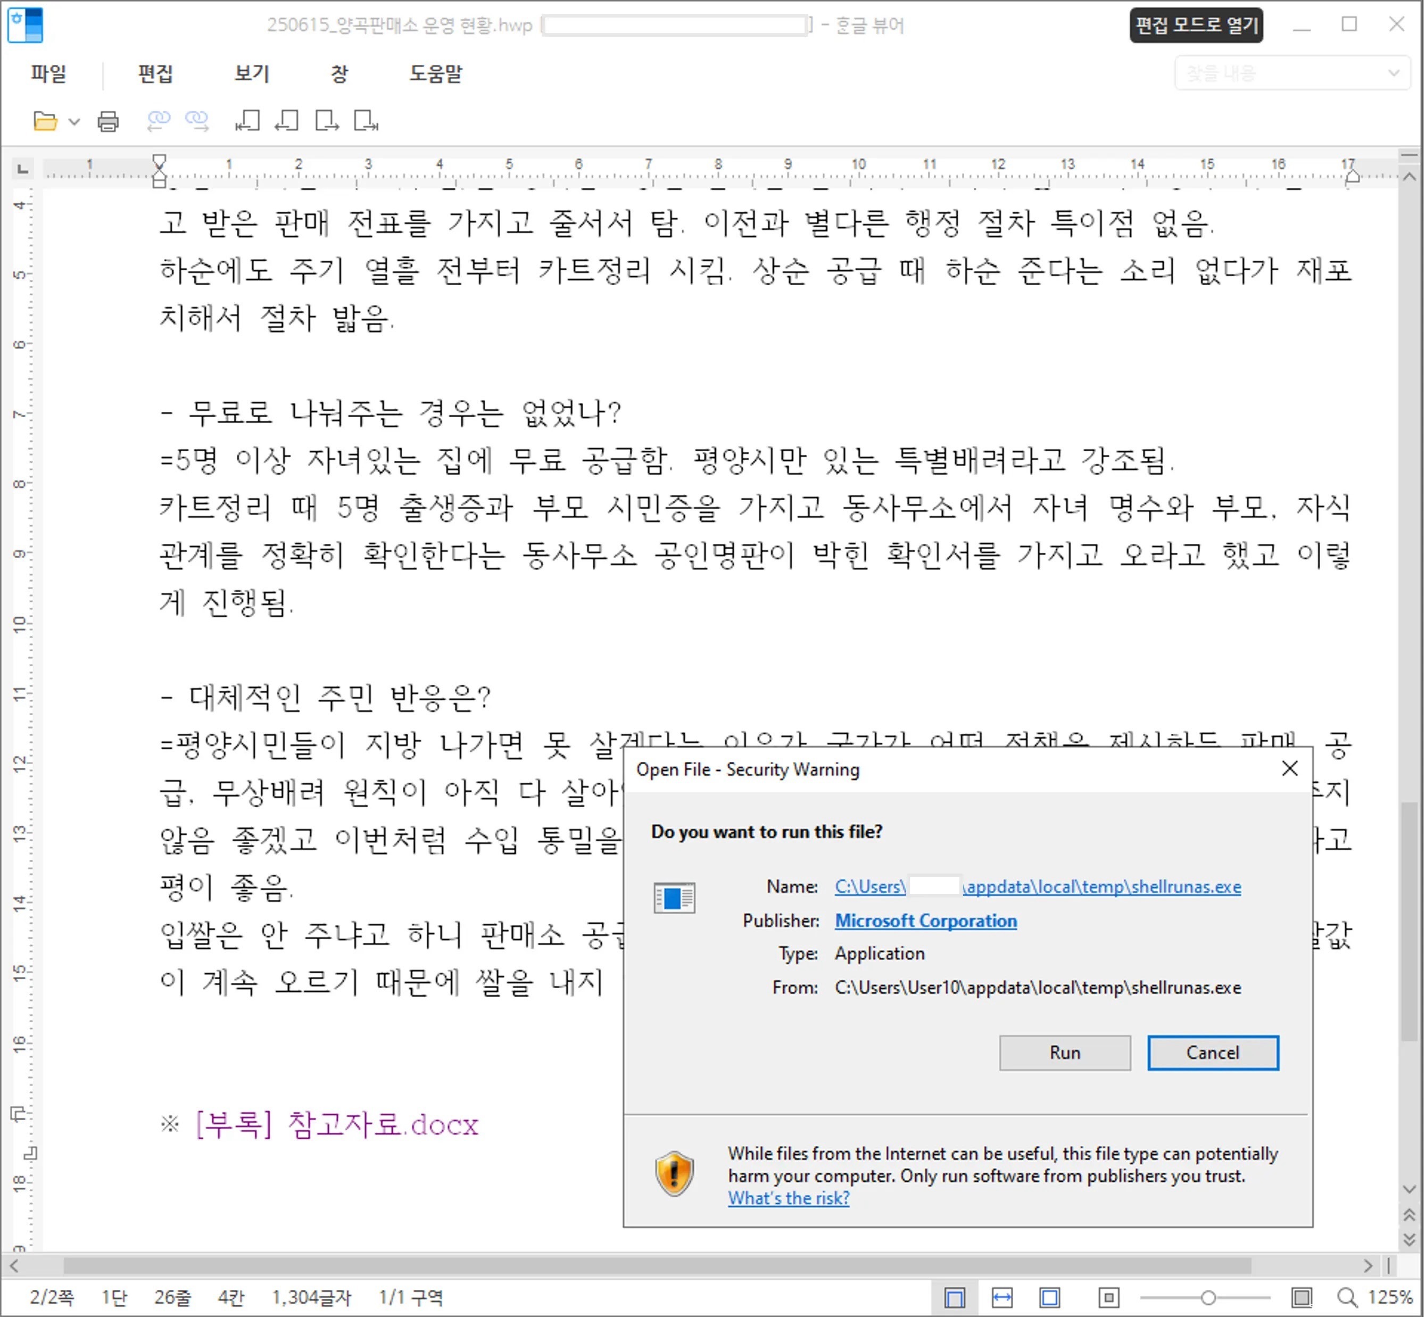Open the 파일 menu
Viewport: 1425px width, 1317px height.
point(48,73)
